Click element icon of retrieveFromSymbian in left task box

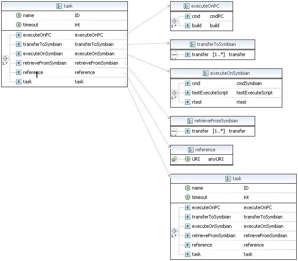(18, 63)
